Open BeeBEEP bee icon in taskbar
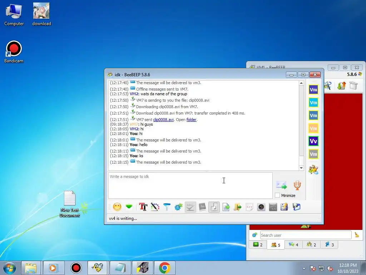Screen dimensions: 366x275 97,268
